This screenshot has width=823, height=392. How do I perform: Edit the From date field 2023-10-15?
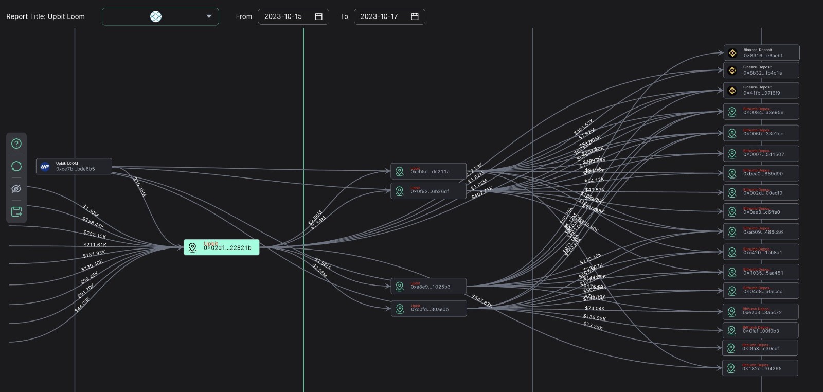293,16
